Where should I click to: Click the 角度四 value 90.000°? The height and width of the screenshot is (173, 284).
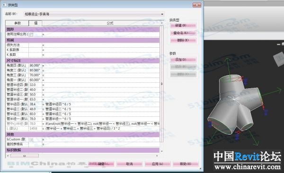click(x=35, y=66)
